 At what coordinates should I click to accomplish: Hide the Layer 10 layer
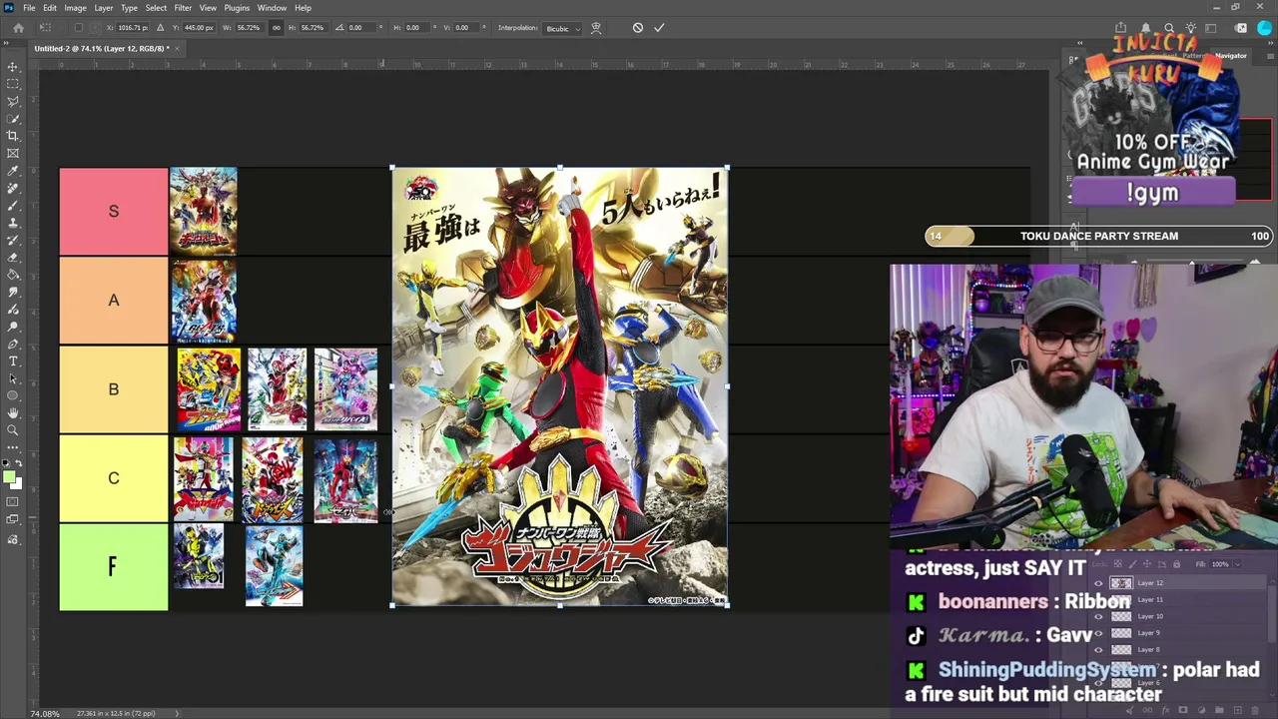(1098, 616)
